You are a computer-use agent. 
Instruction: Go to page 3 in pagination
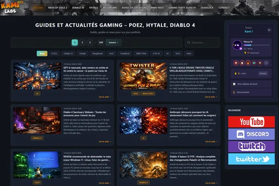(90, 42)
